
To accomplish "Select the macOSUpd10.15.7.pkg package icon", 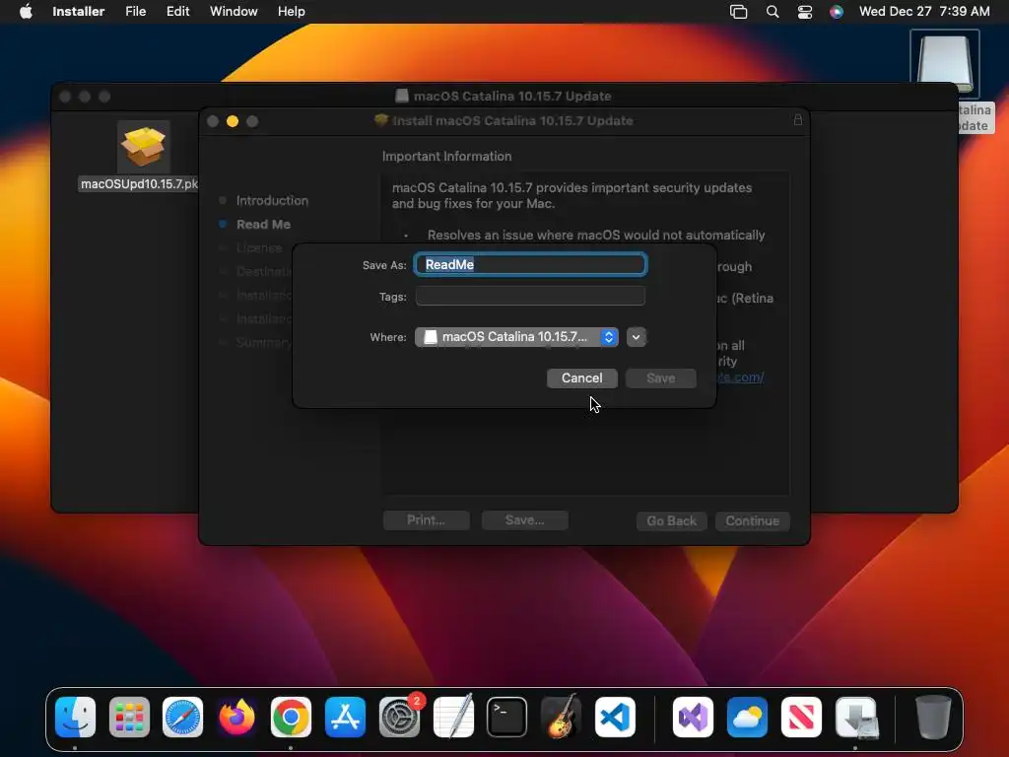I will pyautogui.click(x=144, y=148).
